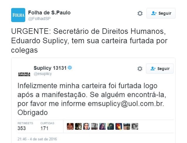Open the 21:46 - 4 de set de 2016 timestamp
This screenshot has width=187, height=143.
click(37, 139)
